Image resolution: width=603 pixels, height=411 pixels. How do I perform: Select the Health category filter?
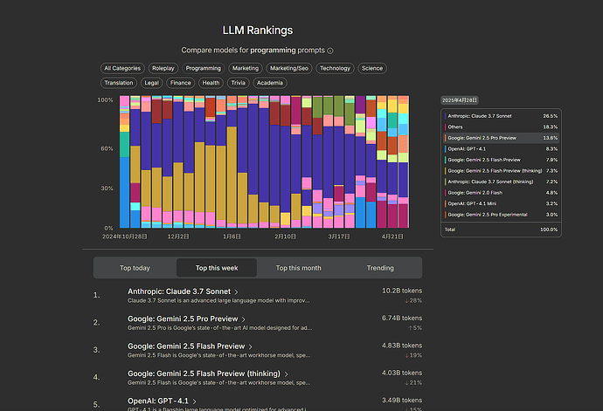point(211,83)
